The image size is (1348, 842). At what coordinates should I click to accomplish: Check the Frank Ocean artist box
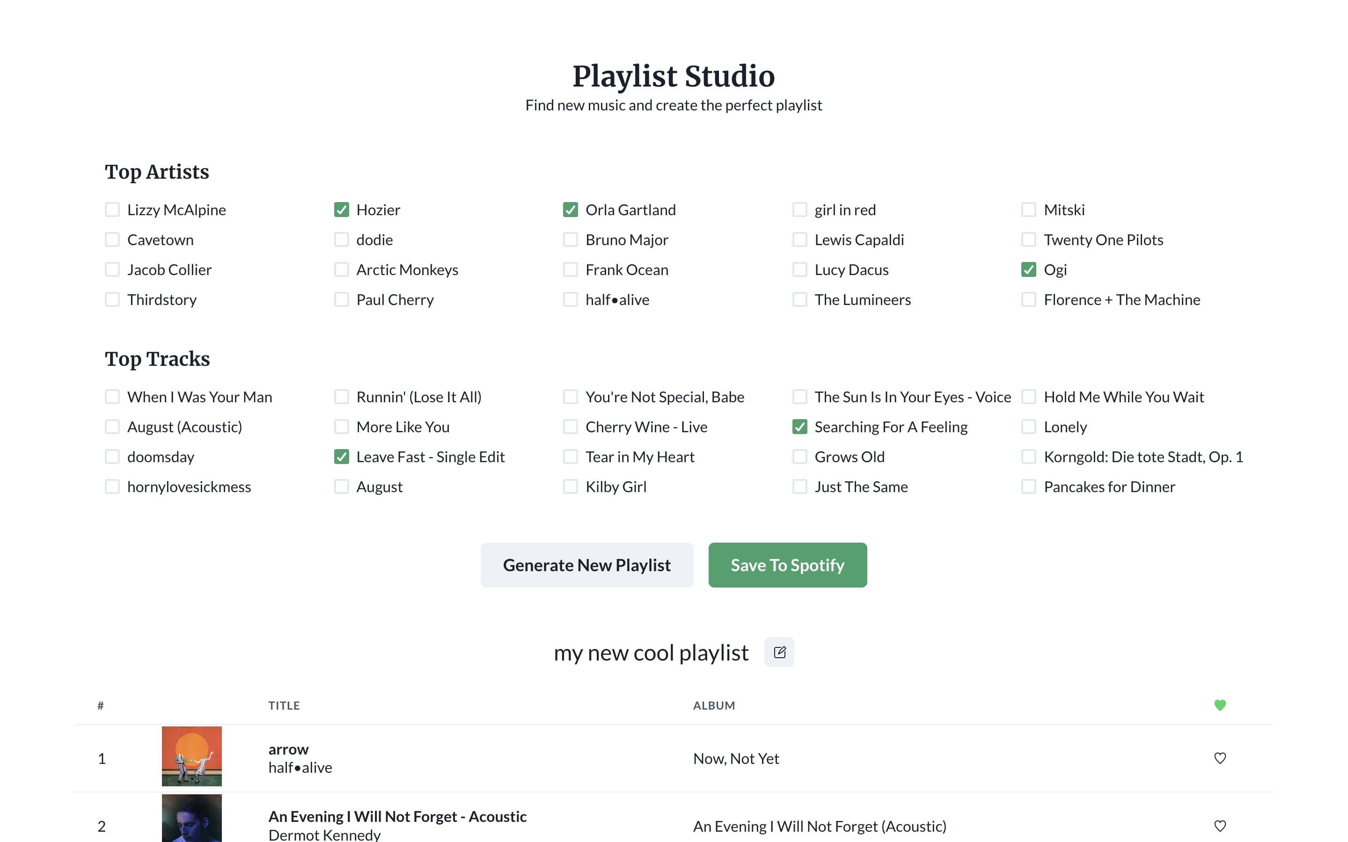click(x=571, y=270)
